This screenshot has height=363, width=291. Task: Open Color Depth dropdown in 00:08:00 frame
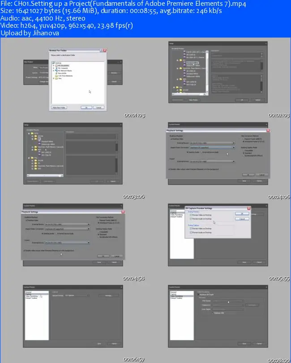click(228, 309)
